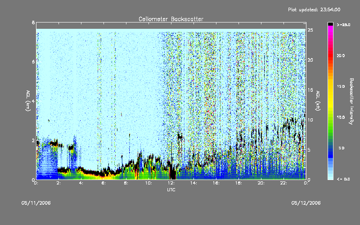Click the 'Plot updated: 23:54:00' timestamp
Screen dimensions: 360x225
coord(314,9)
